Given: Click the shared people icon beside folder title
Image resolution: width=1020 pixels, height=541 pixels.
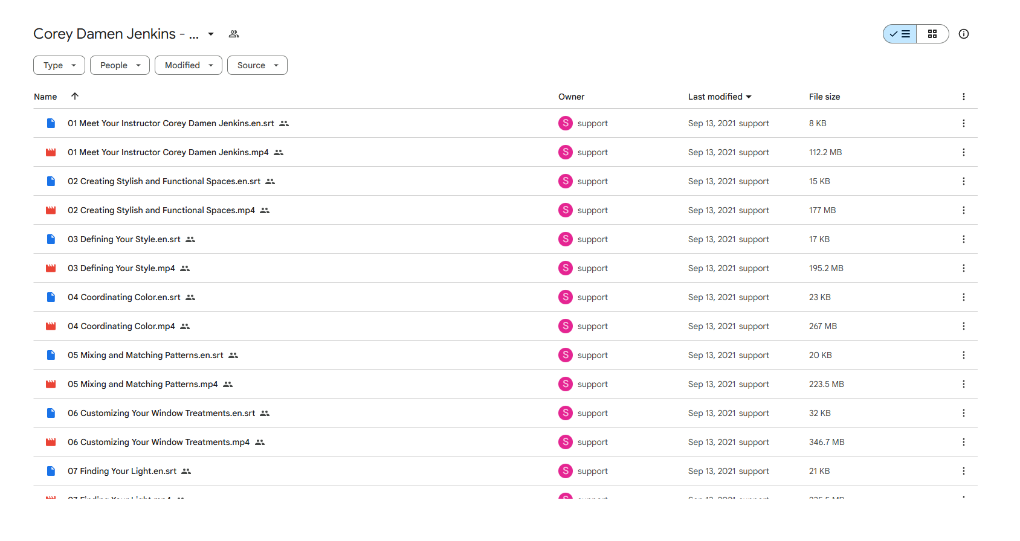Looking at the screenshot, I should pyautogui.click(x=234, y=34).
